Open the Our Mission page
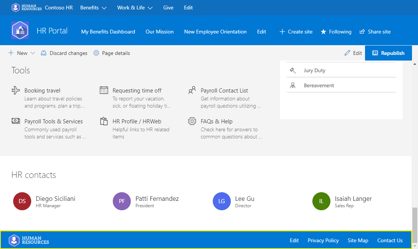Screen dimensions: 418x249 pos(159,32)
